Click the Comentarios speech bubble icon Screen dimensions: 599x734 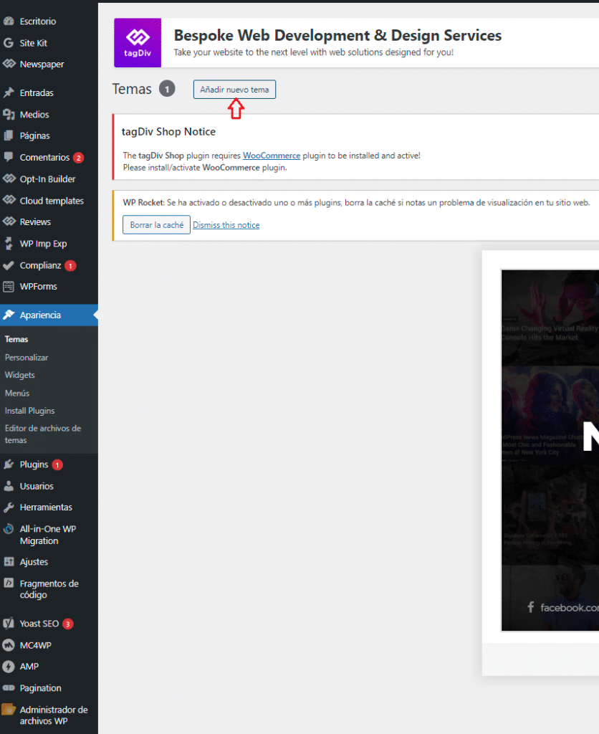9,157
